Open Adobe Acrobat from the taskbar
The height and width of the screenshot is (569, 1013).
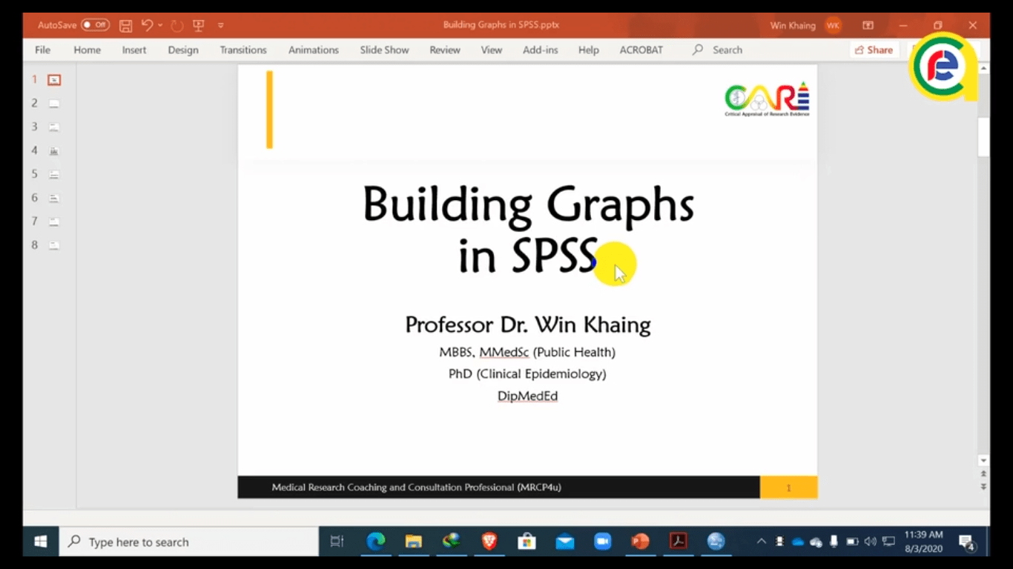[x=678, y=542]
